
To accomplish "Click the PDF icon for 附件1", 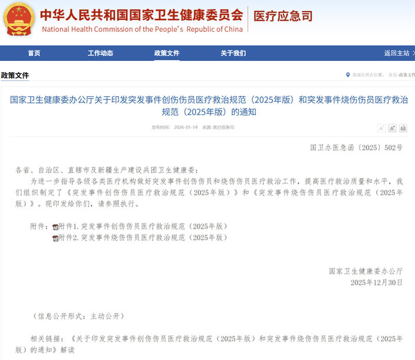I will point(55,227).
